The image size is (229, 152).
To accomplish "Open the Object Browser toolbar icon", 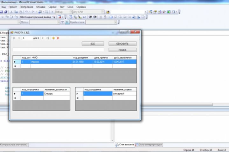I will (x=160, y=12).
